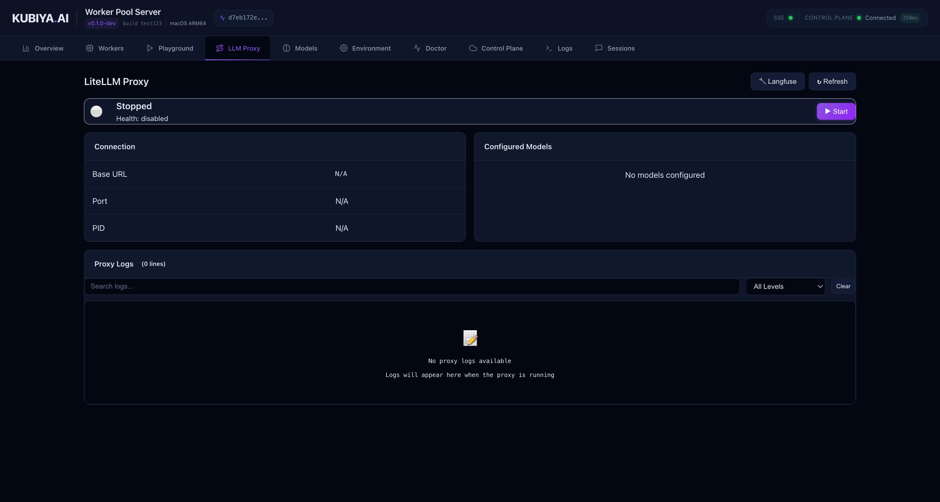The image size is (940, 502).
Task: Clear the proxy logs
Action: pos(843,286)
